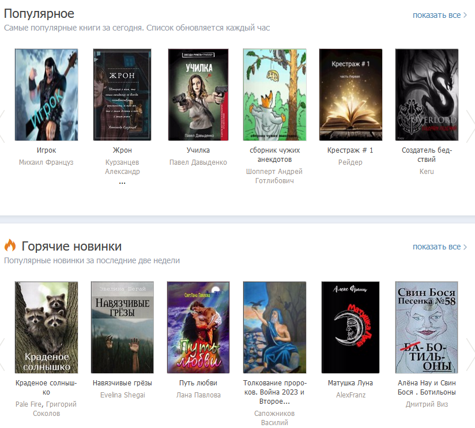Open author Курзанцев Александр
The width and height of the screenshot is (475, 428).
pos(122,167)
